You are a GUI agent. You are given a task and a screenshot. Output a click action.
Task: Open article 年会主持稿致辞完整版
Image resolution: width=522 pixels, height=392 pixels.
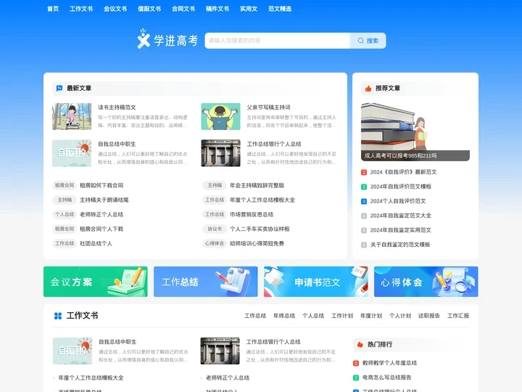click(x=257, y=185)
